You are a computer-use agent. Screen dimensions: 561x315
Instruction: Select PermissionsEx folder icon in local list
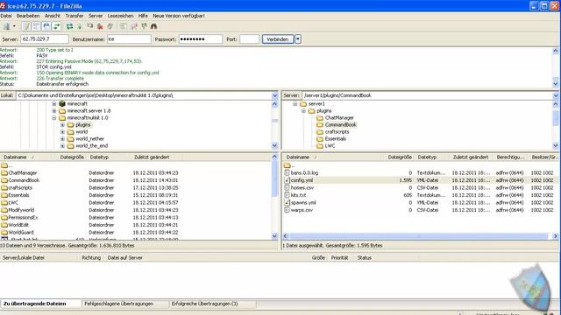coord(4,218)
